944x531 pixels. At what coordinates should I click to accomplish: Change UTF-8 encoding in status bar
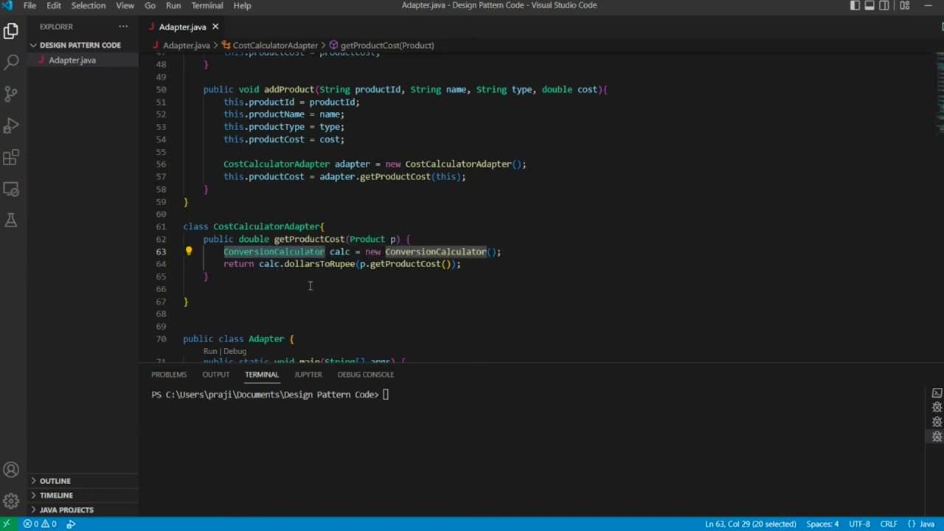point(859,524)
